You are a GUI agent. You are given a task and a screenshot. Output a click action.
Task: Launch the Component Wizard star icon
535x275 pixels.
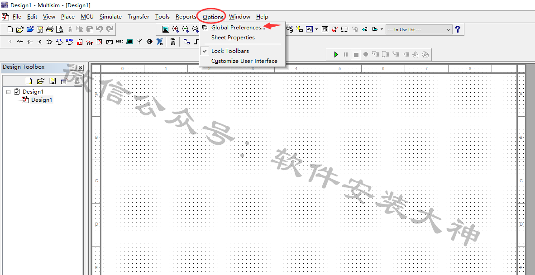click(x=300, y=29)
